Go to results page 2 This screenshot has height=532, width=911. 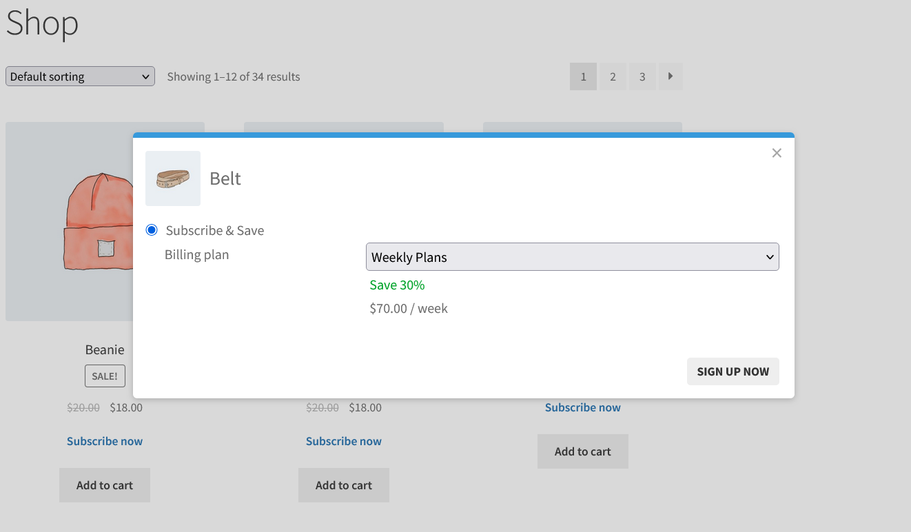(613, 76)
